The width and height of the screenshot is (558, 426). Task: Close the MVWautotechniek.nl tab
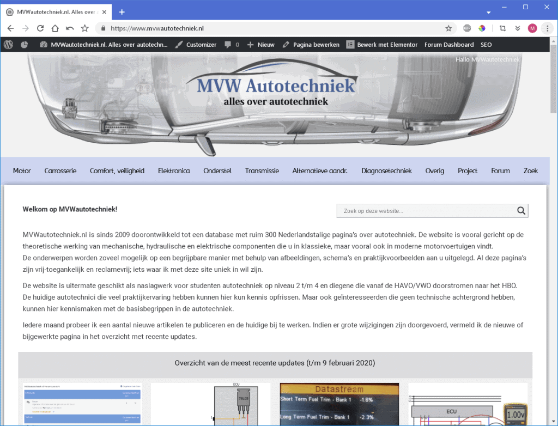pos(104,12)
